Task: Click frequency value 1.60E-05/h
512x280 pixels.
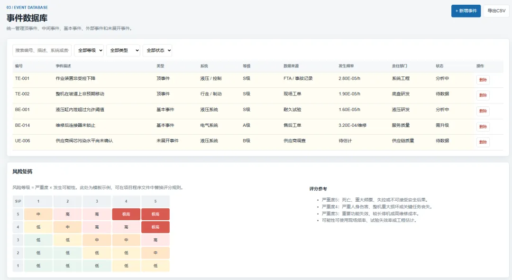Action: pyautogui.click(x=349, y=110)
